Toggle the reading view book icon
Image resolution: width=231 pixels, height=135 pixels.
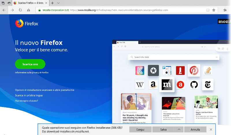pos(208,10)
